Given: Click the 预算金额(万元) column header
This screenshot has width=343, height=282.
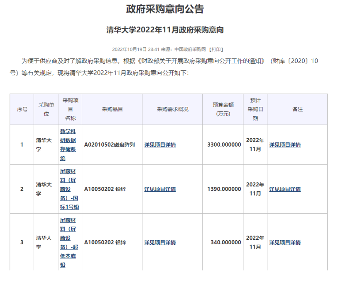Looking at the screenshot, I should click(223, 109).
